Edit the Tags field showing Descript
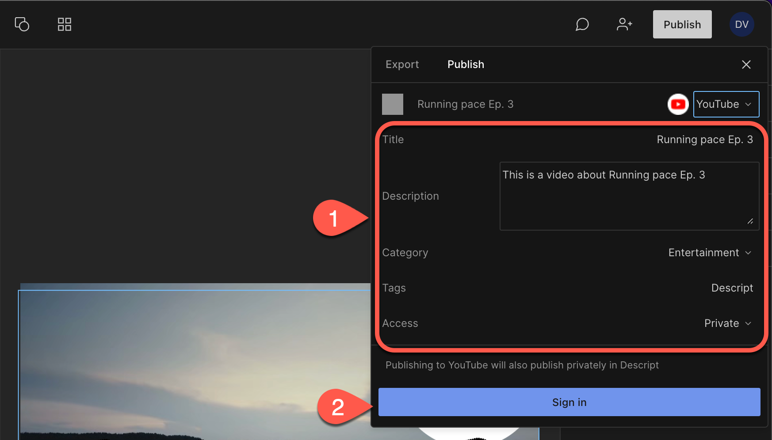The width and height of the screenshot is (772, 440). (x=732, y=288)
